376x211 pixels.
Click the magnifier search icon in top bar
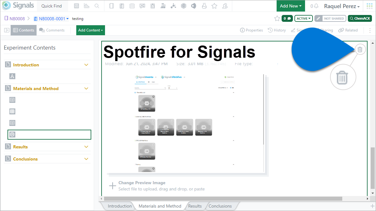click(97, 6)
